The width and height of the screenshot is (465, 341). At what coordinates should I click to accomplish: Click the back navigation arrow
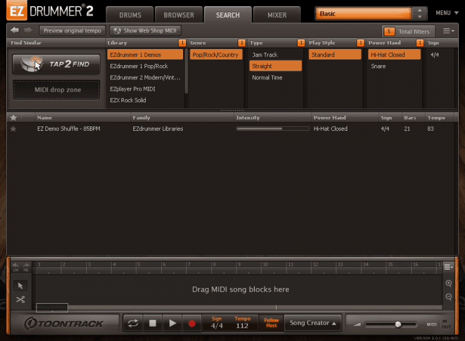pyautogui.click(x=14, y=30)
